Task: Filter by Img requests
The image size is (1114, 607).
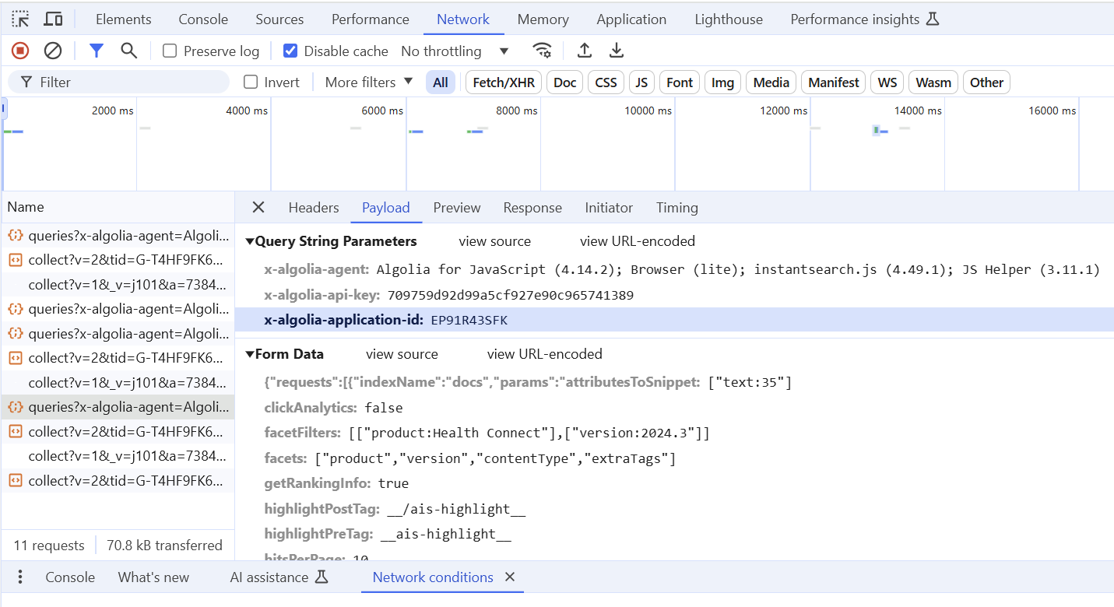Action: tap(722, 82)
